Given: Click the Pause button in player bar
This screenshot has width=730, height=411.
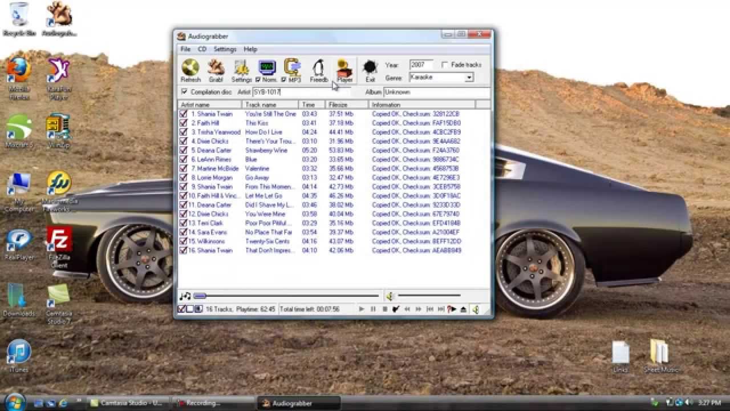Looking at the screenshot, I should pyautogui.click(x=373, y=309).
